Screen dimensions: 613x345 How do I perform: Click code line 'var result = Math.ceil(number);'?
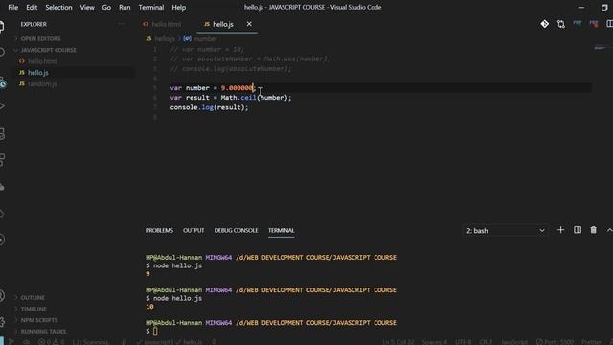click(231, 98)
